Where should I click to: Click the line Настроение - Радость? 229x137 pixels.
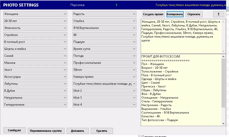coord(157,105)
